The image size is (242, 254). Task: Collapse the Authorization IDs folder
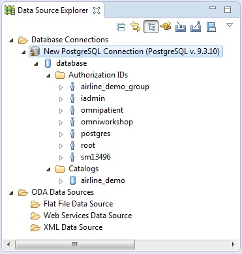click(48, 76)
